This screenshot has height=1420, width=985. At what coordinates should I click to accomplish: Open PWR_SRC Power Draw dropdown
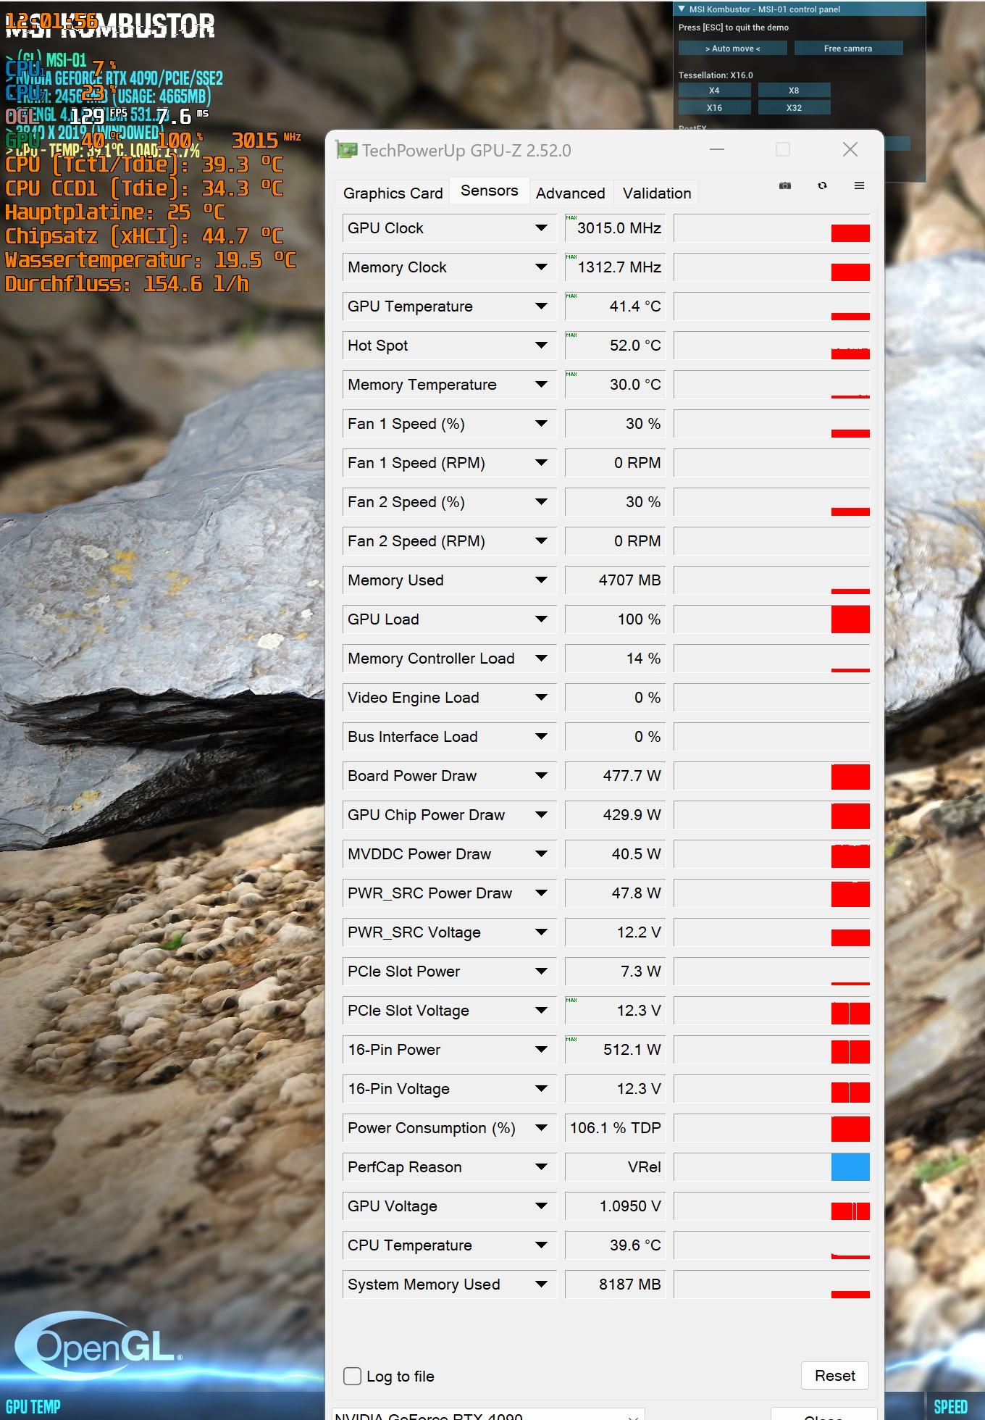pyautogui.click(x=541, y=893)
